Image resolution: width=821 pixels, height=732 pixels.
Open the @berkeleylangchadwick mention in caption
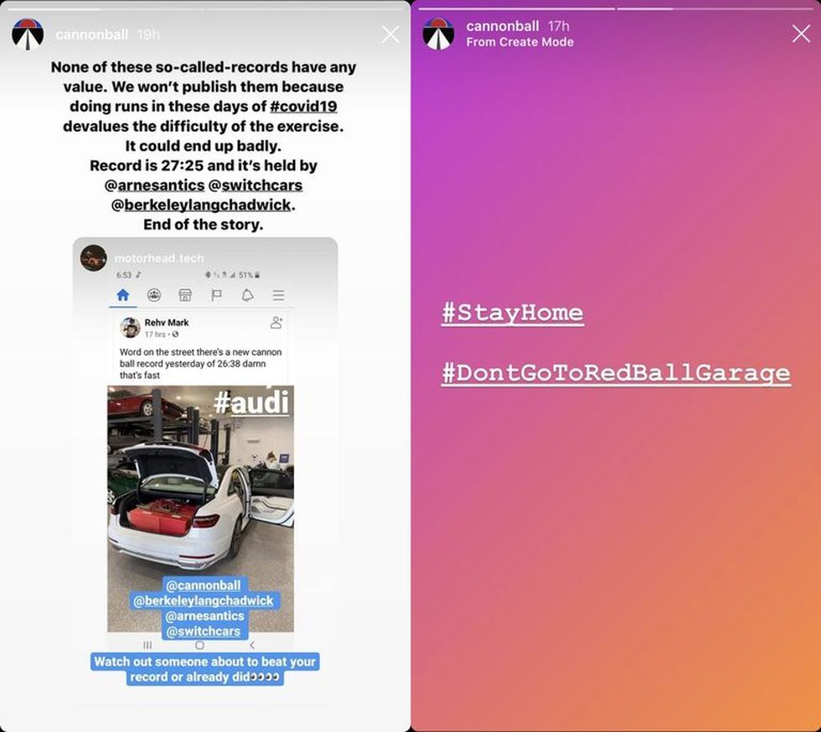(201, 205)
